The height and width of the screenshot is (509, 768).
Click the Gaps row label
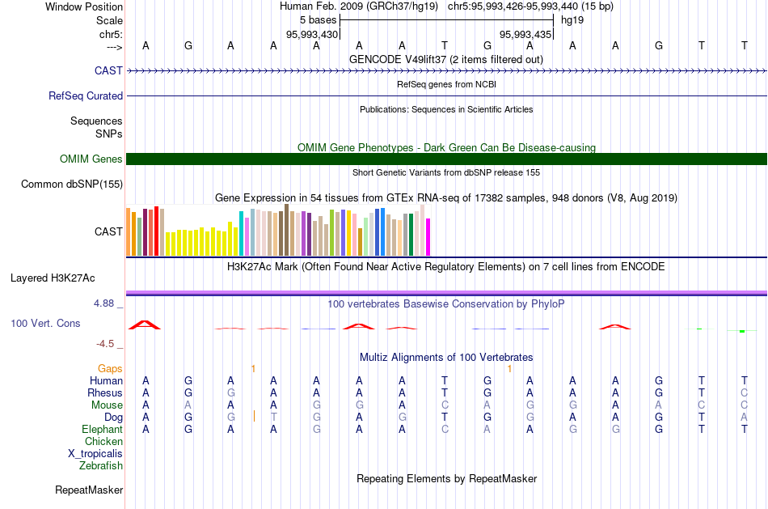coord(110,368)
